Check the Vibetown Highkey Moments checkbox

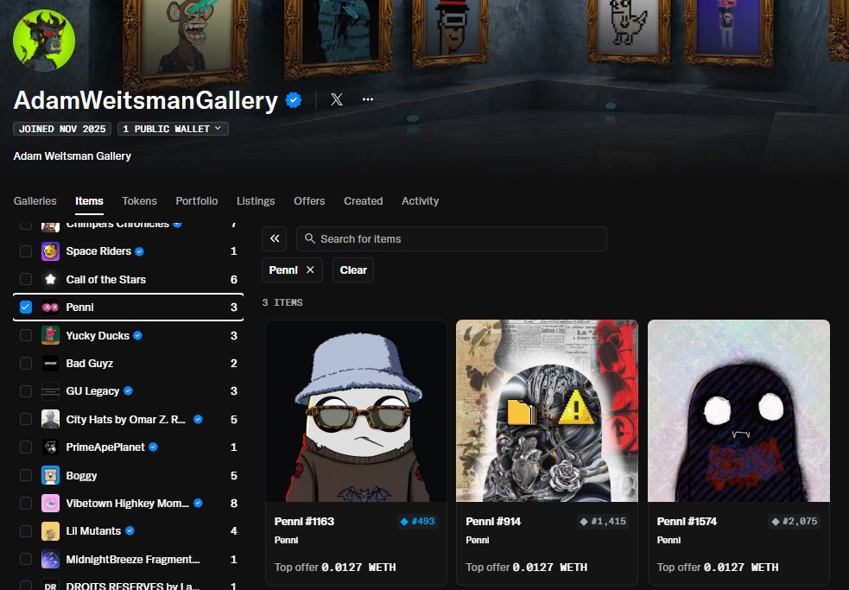[x=25, y=504]
